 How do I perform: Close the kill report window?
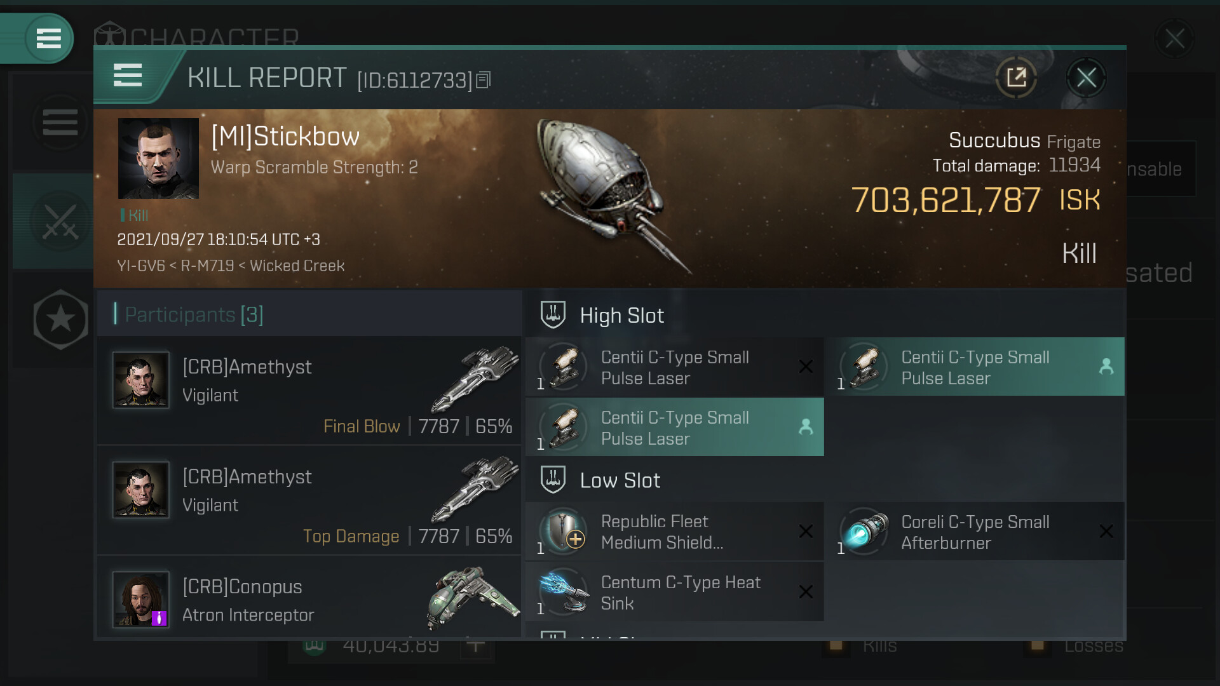[1086, 77]
